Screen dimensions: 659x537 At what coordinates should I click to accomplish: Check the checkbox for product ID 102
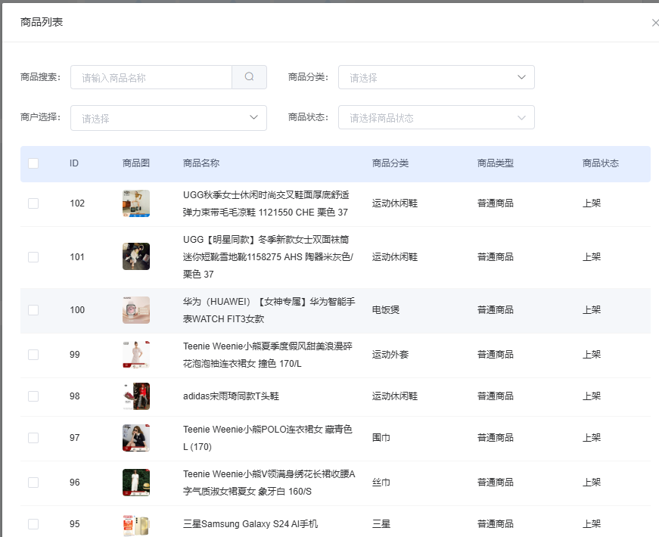(x=33, y=203)
